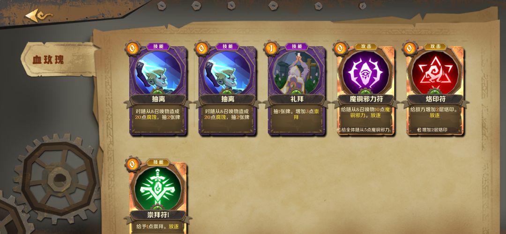Click the green sword 崇拜符I icon
This screenshot has width=506, height=234.
point(158,188)
